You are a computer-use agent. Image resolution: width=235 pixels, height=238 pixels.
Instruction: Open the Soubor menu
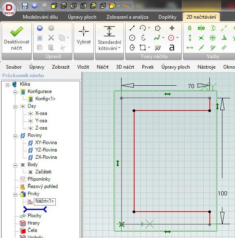[14, 67]
